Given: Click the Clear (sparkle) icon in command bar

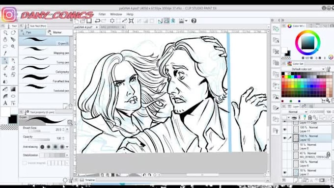Looking at the screenshot, I should click(112, 21).
